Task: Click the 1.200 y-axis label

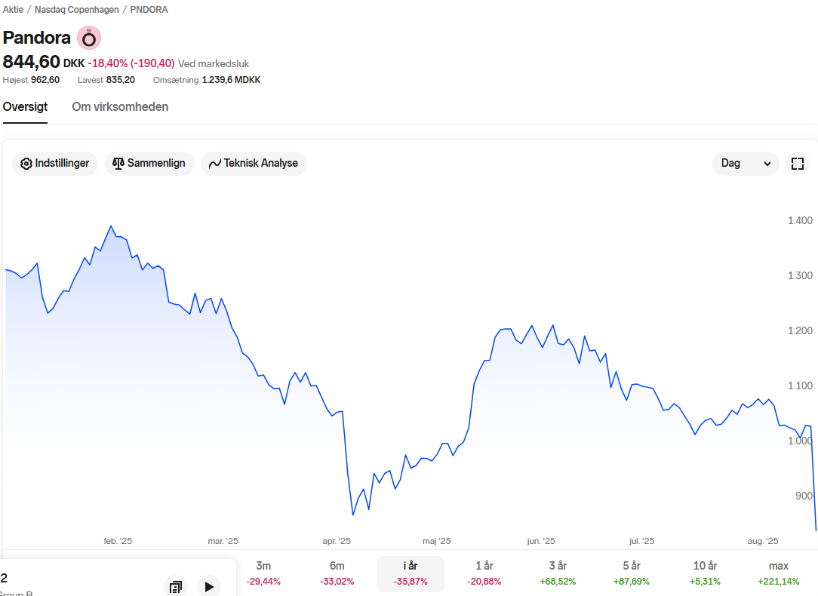Action: [800, 330]
